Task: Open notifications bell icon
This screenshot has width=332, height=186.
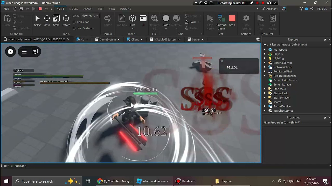Action: pos(284,9)
